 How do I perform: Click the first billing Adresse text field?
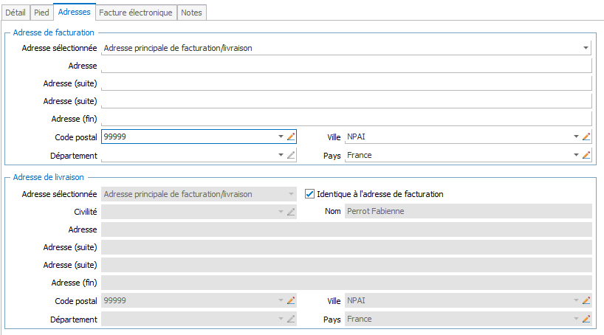[346, 66]
